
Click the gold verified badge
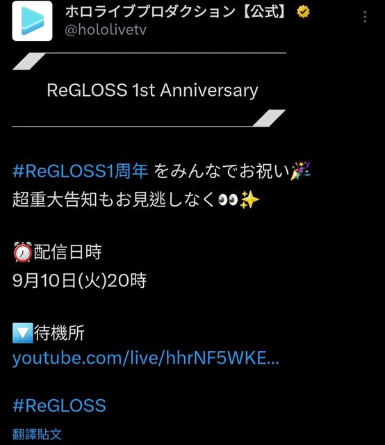coord(303,12)
